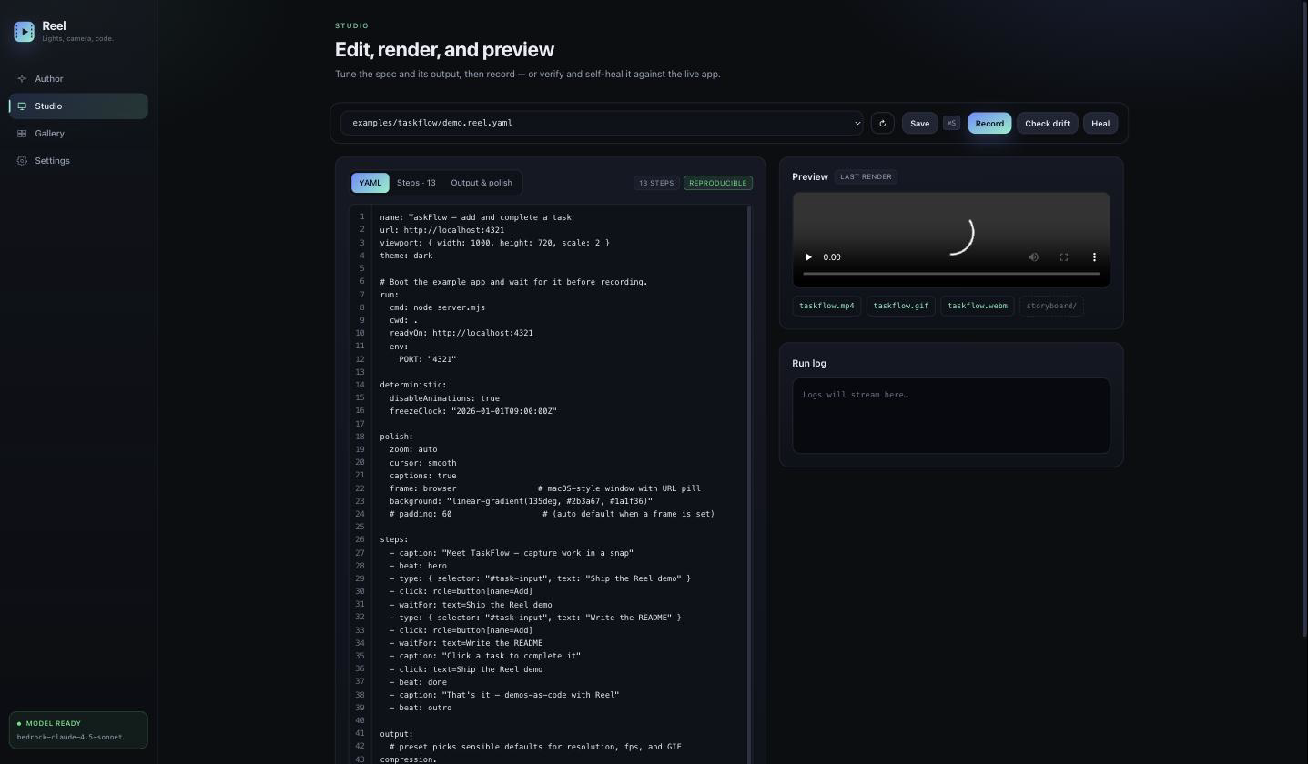The image size is (1308, 764).
Task: Click the line "url: http://localhost:4321"
Action: pyautogui.click(x=442, y=230)
